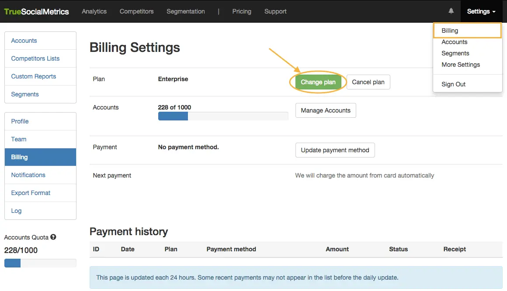Open Competitors Lists in the sidebar

[35, 58]
